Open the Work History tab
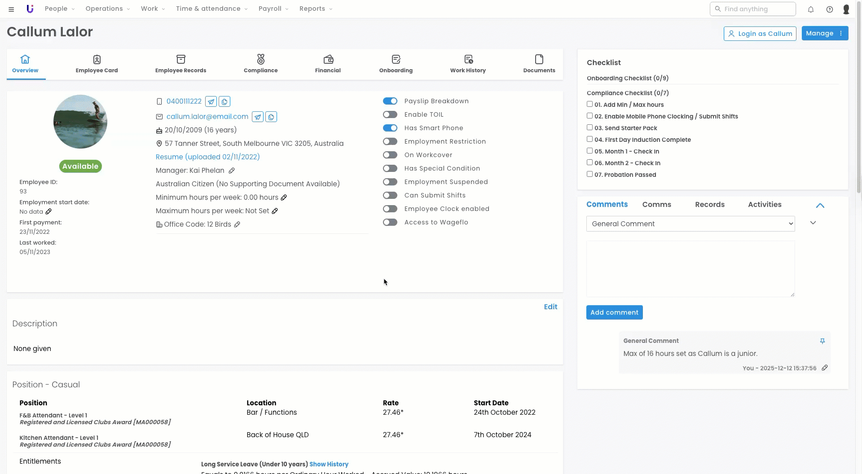This screenshot has height=474, width=862. pyautogui.click(x=468, y=64)
